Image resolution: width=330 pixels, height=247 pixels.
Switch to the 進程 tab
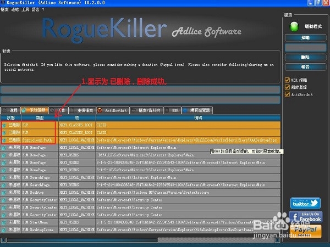tap(10, 110)
